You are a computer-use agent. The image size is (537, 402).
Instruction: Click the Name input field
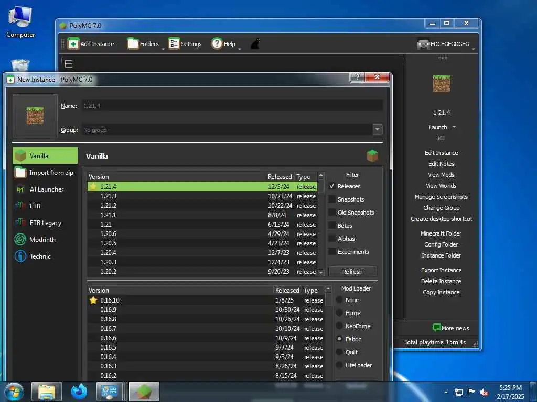pyautogui.click(x=232, y=106)
